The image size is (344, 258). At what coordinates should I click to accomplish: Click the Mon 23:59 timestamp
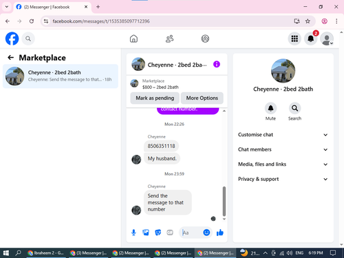174,174
